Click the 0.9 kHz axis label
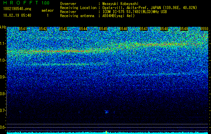The height and width of the screenshot is (134, 211). pyautogui.click(x=3, y=77)
